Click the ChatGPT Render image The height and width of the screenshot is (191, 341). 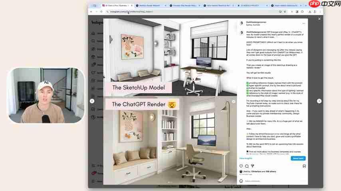[170, 141]
